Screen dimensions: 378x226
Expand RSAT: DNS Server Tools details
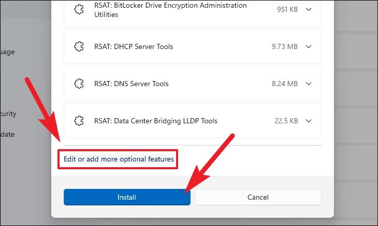coord(309,84)
